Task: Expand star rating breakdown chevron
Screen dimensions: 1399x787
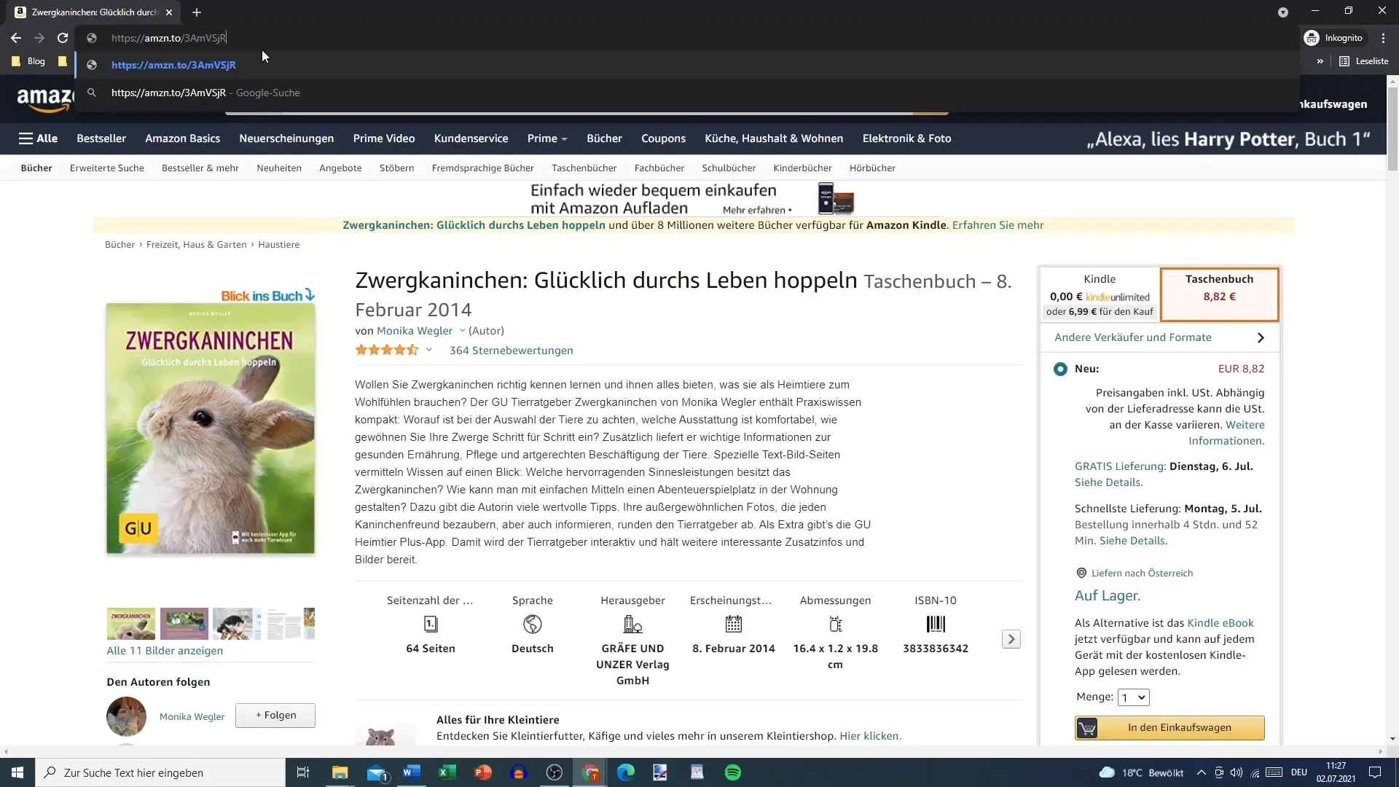Action: point(429,350)
